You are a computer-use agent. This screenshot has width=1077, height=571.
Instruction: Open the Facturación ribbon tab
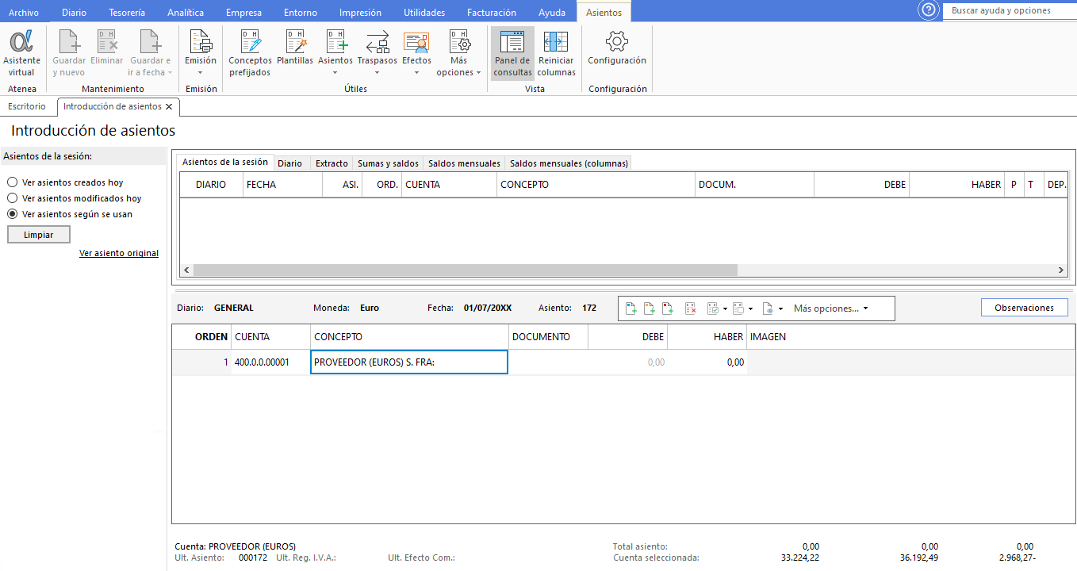coord(492,12)
